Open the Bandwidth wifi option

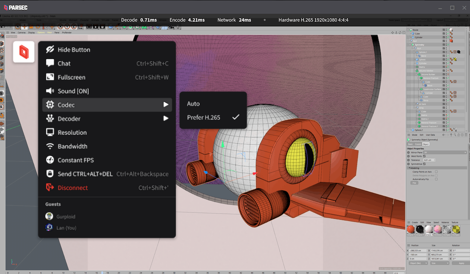point(50,146)
